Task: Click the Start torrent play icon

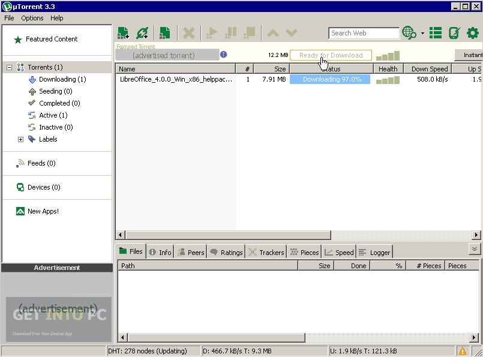Action: (x=212, y=32)
